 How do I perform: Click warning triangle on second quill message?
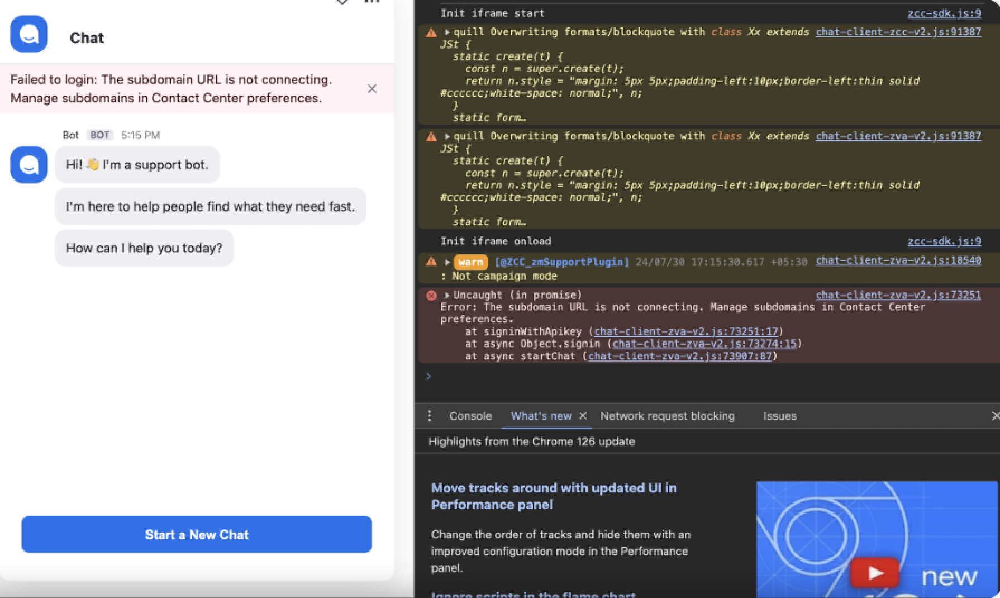[431, 136]
